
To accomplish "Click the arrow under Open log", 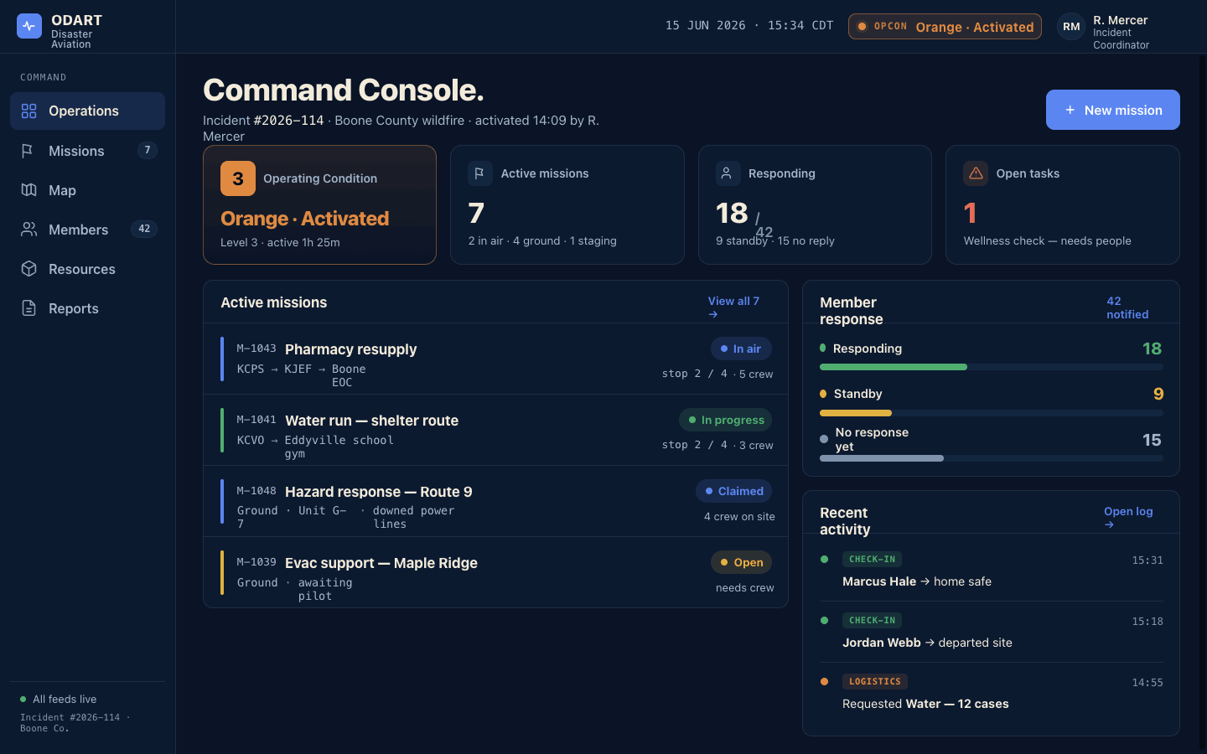I will coord(1109,525).
